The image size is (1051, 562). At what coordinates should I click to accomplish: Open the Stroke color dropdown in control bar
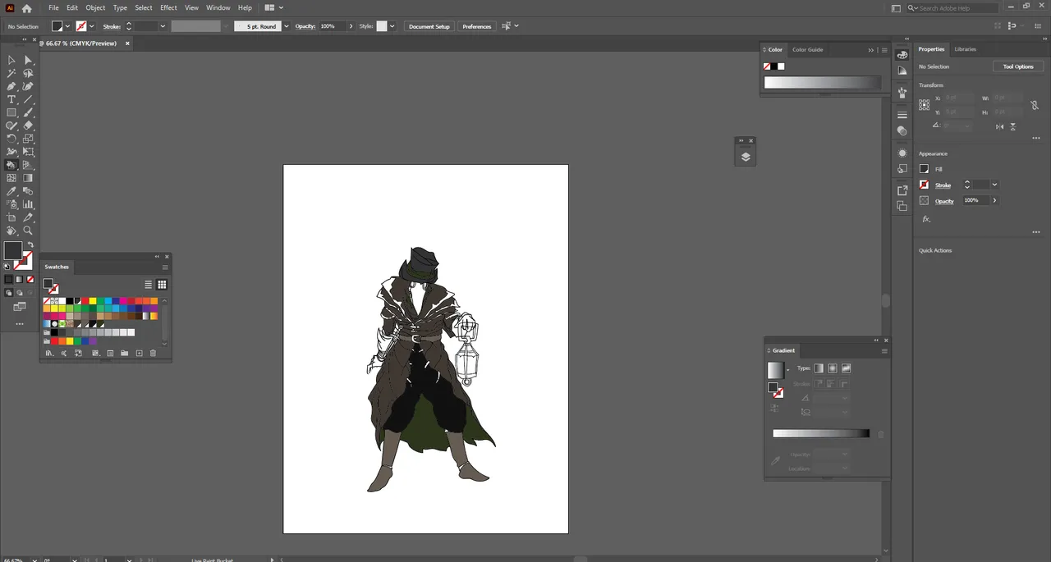point(91,26)
